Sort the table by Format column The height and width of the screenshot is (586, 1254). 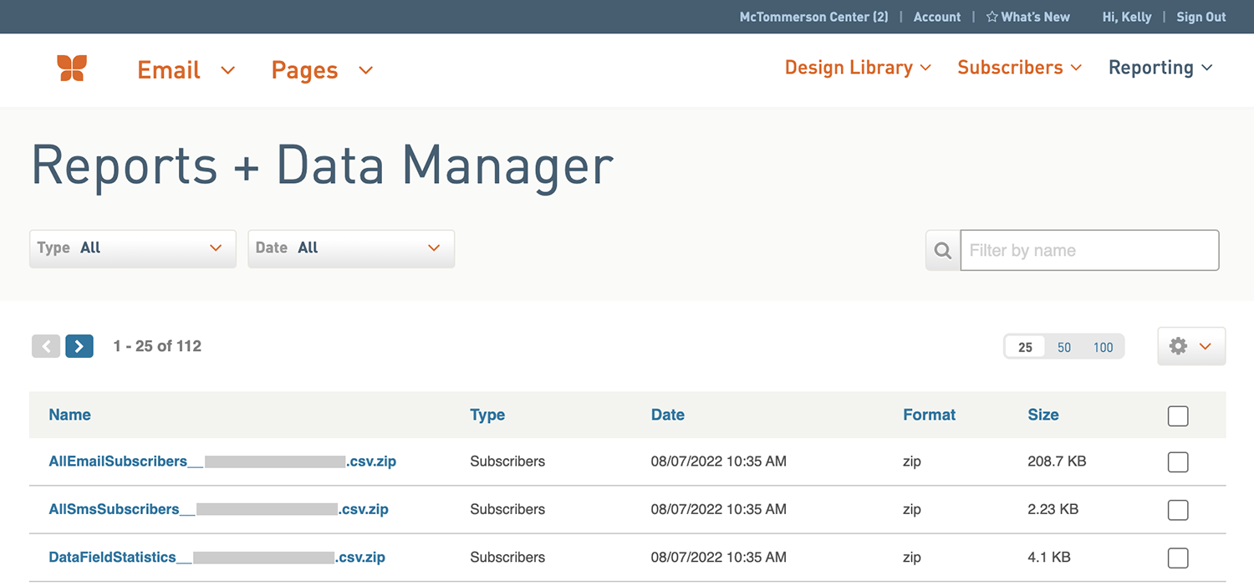tap(929, 415)
